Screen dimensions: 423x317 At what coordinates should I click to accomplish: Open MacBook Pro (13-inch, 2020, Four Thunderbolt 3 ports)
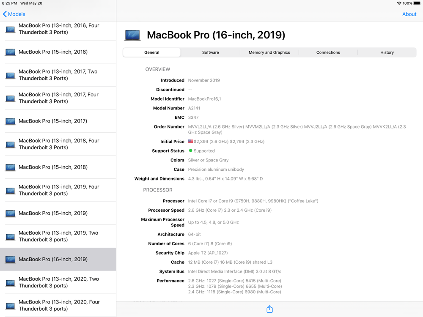coord(58,306)
